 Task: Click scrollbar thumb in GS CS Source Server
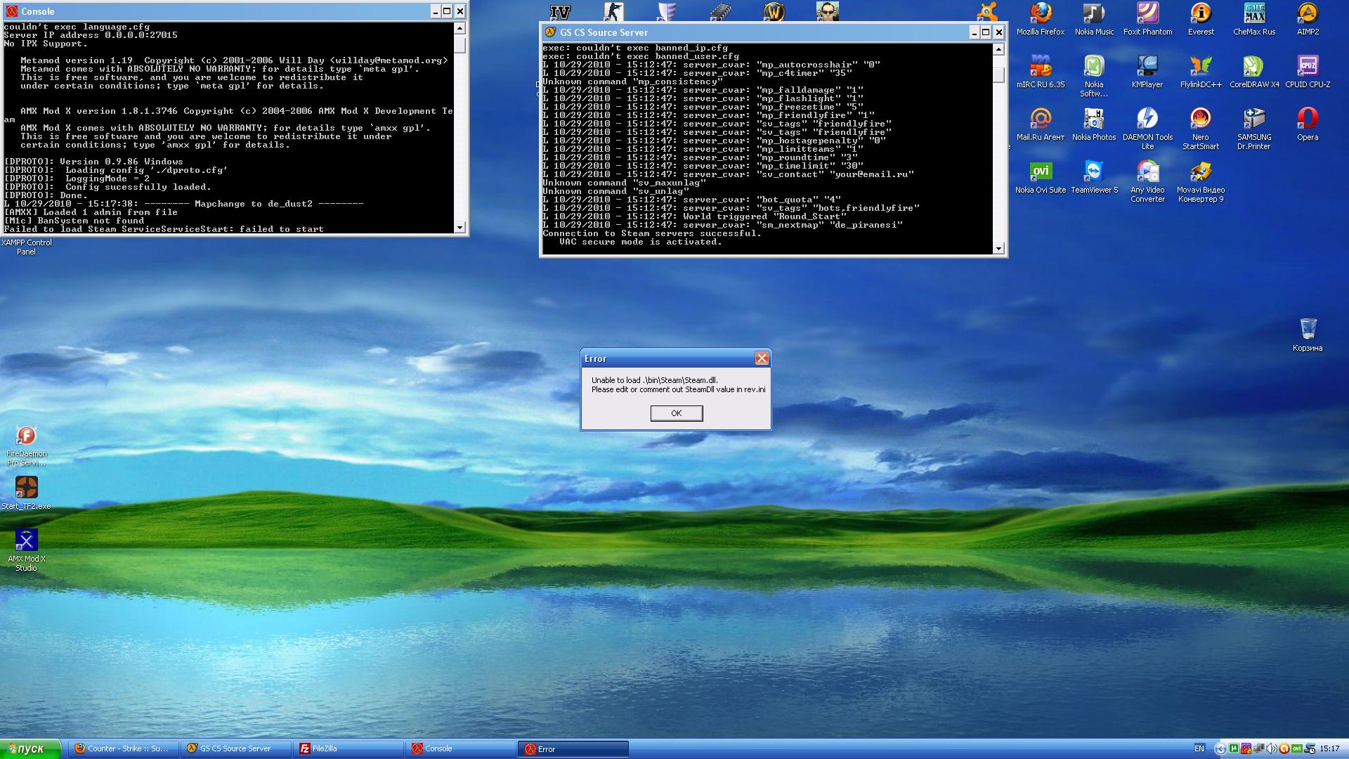pos(999,75)
